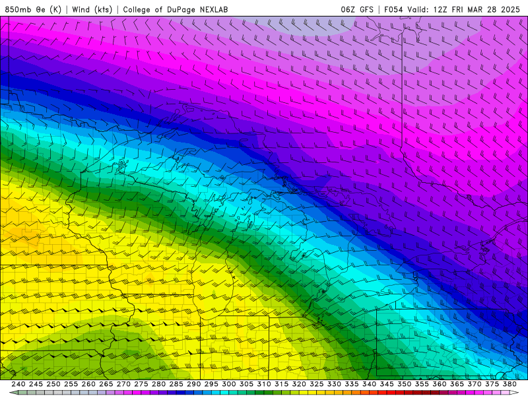This screenshot has width=528, height=396.
Task: Select the 340 legend value
Action: pos(370,384)
